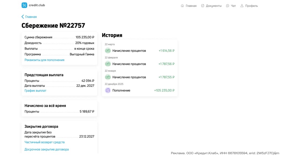Click the profile person icon
Image resolution: width=283 pixels, height=159 pixels.
tap(242, 6)
